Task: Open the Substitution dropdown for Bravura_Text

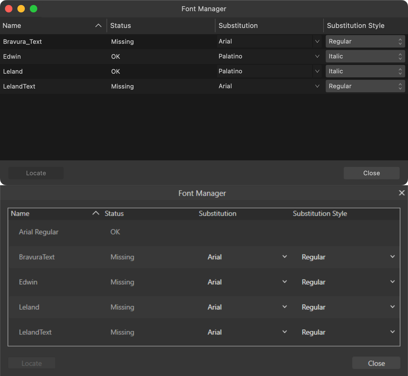Action: [x=317, y=41]
